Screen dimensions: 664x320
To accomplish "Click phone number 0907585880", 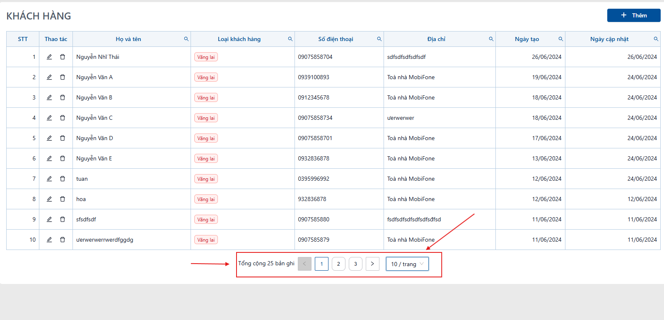I will point(314,219).
